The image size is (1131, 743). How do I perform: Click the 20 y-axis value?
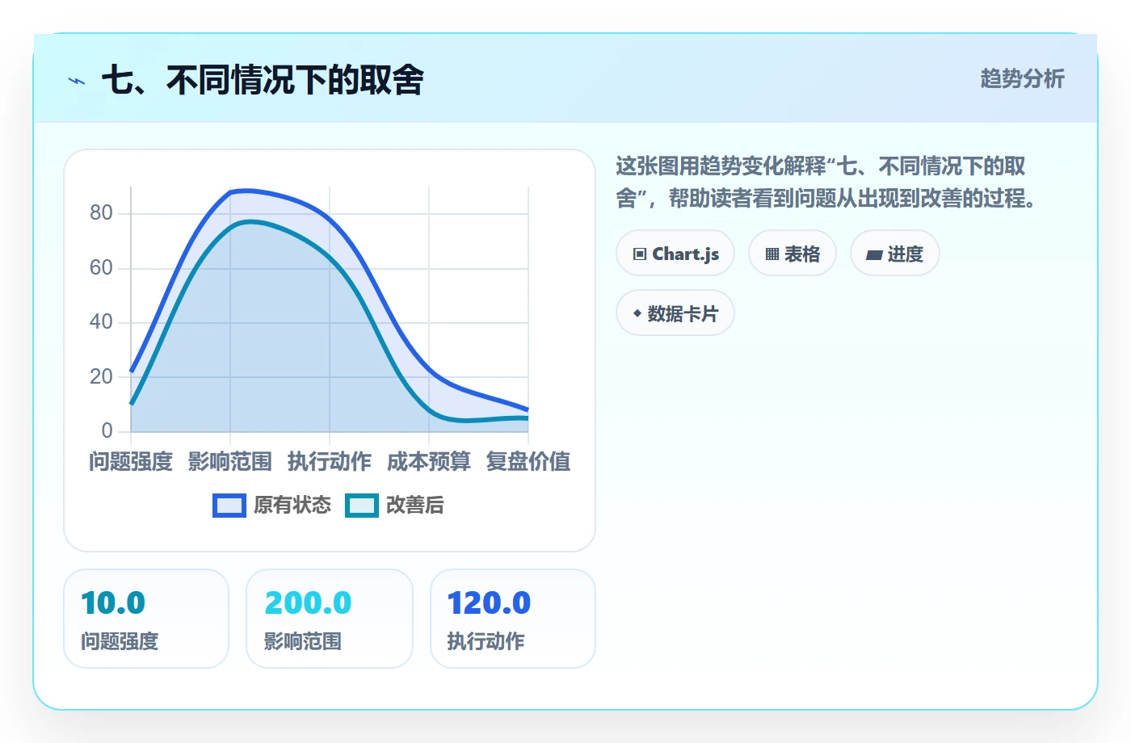click(x=101, y=377)
